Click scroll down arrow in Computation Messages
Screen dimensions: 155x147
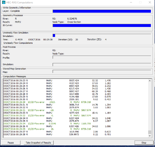150,136
